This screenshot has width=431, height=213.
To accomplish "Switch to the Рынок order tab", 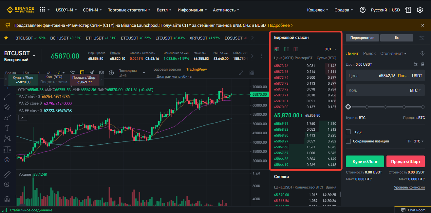I will pyautogui.click(x=369, y=54).
